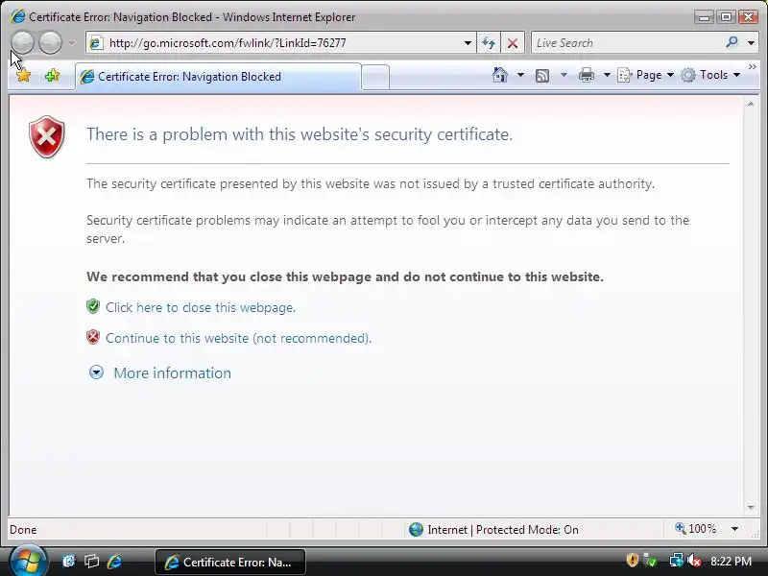Click the page scrollbar down arrow
Screen dimensions: 768x576
point(751,508)
